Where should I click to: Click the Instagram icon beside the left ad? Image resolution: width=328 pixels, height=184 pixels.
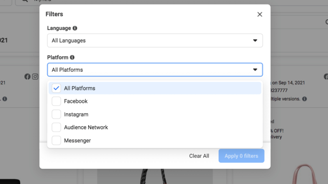click(x=35, y=77)
